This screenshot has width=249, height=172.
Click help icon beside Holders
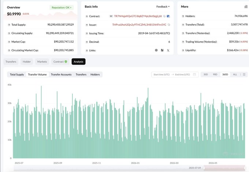[183, 16]
